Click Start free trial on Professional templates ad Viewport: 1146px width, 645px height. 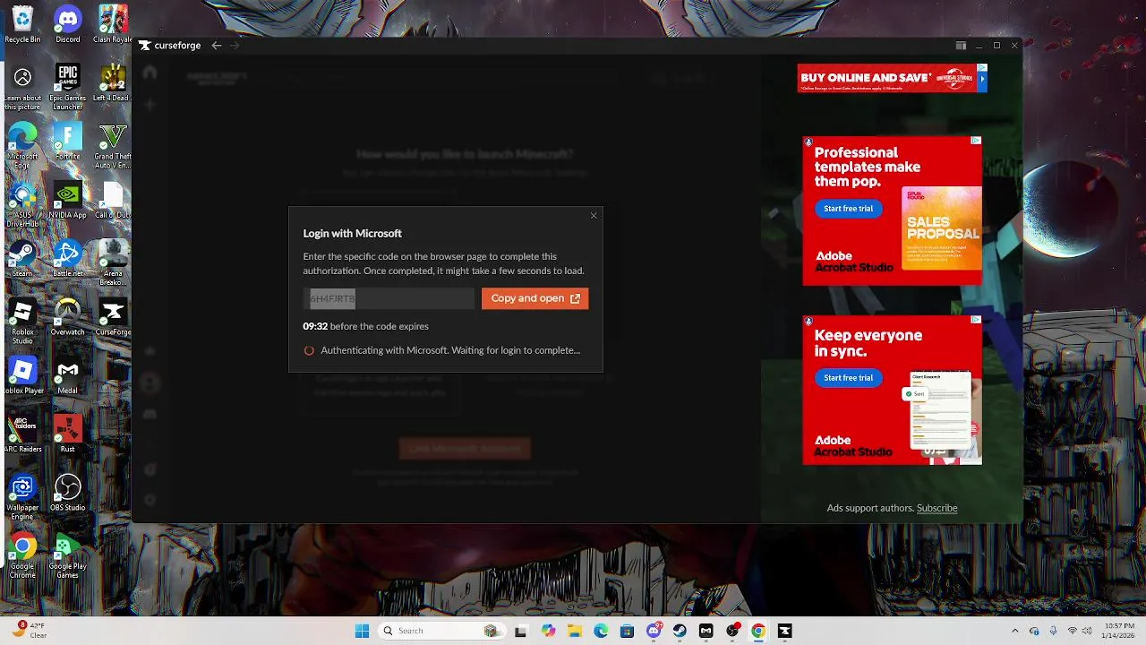click(848, 209)
